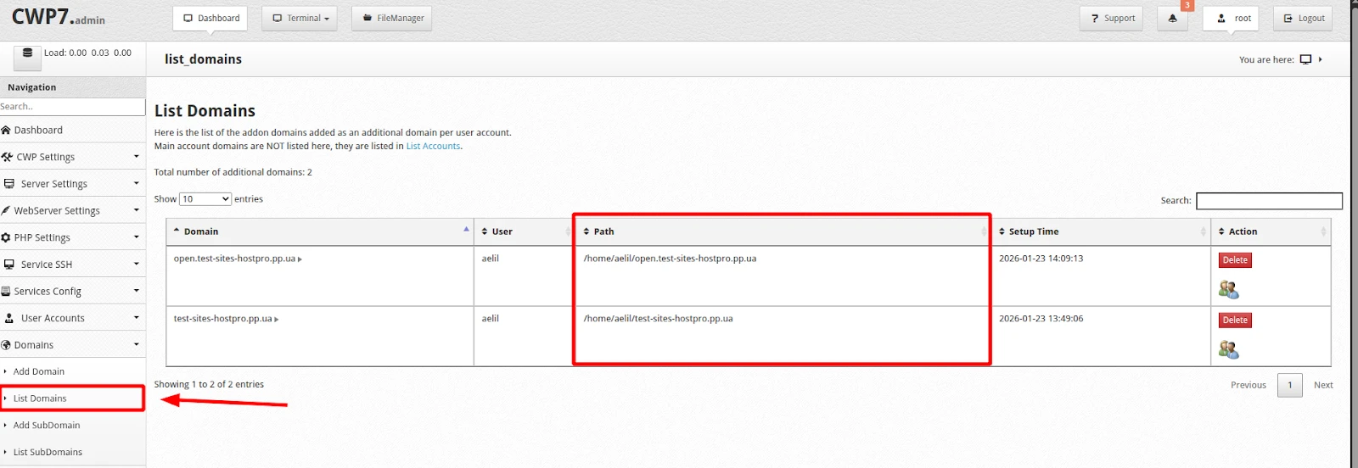Click the notification bell icon
This screenshot has width=1358, height=468.
pos(1172,19)
